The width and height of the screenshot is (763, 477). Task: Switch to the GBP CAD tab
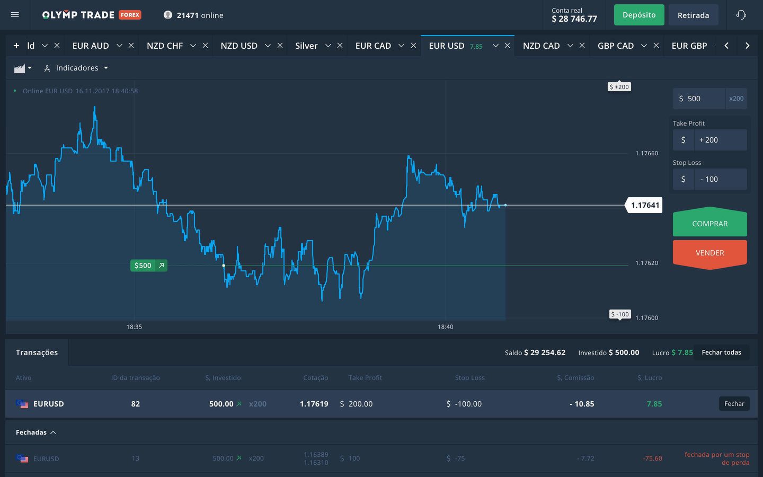click(615, 46)
